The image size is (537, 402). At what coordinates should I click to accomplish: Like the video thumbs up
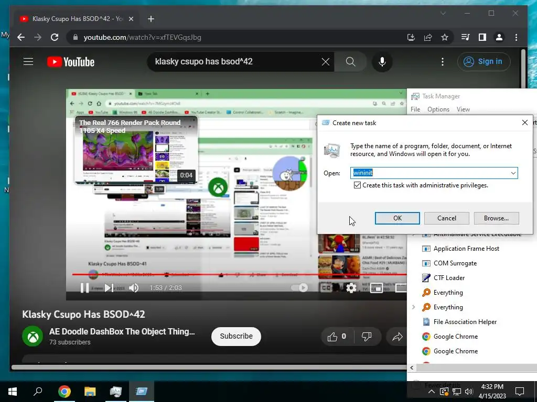click(x=337, y=337)
